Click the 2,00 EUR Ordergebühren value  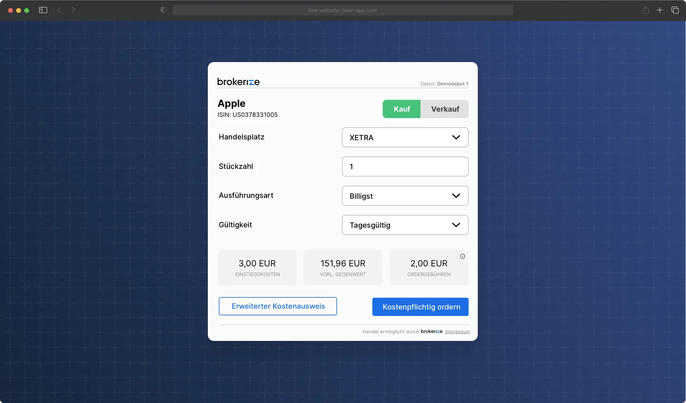pos(429,264)
